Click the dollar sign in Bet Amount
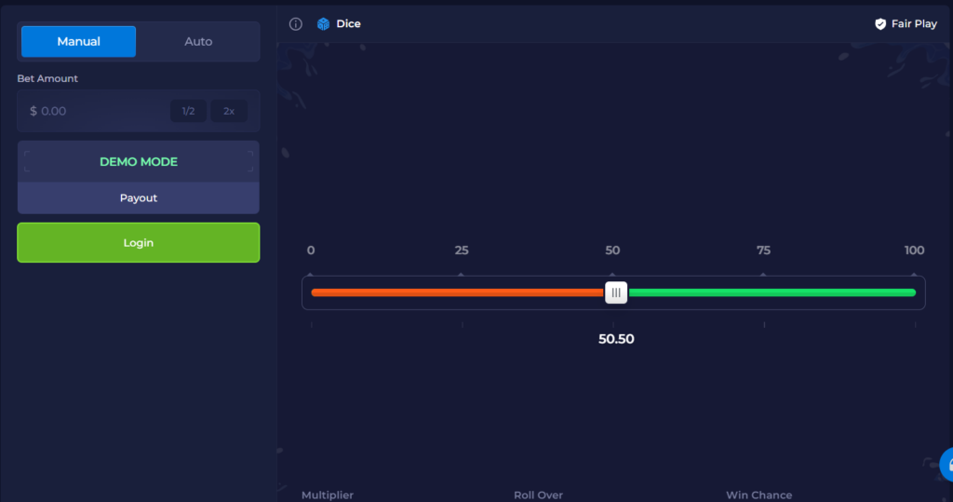Viewport: 953px width, 502px height. pos(34,111)
